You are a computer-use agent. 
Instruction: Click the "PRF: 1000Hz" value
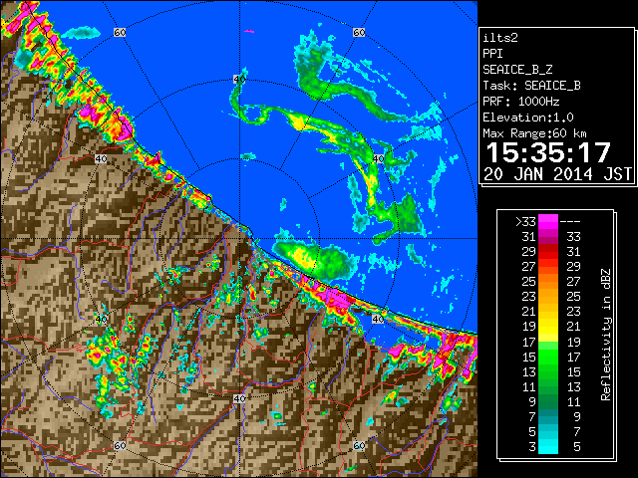pyautogui.click(x=521, y=102)
